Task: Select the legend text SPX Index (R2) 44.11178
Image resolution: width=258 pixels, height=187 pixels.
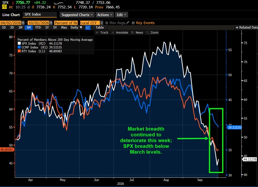Action: click(x=42, y=43)
